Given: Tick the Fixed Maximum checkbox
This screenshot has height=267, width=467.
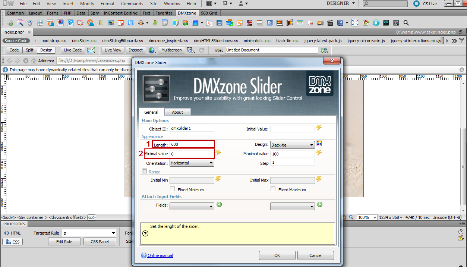Looking at the screenshot, I should [273, 189].
